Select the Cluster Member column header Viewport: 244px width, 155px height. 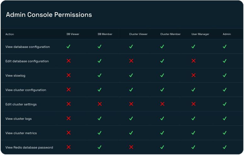pyautogui.click(x=170, y=34)
